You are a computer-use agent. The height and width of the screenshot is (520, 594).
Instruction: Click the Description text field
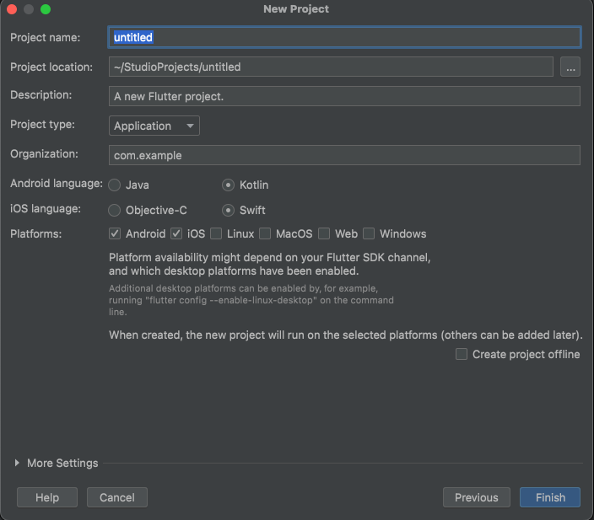tap(344, 96)
